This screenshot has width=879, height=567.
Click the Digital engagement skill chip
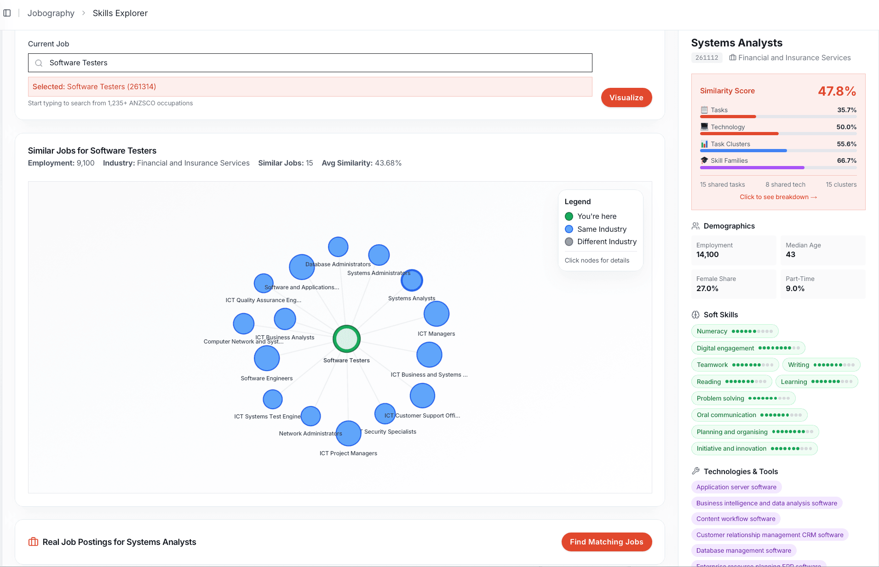click(x=748, y=348)
